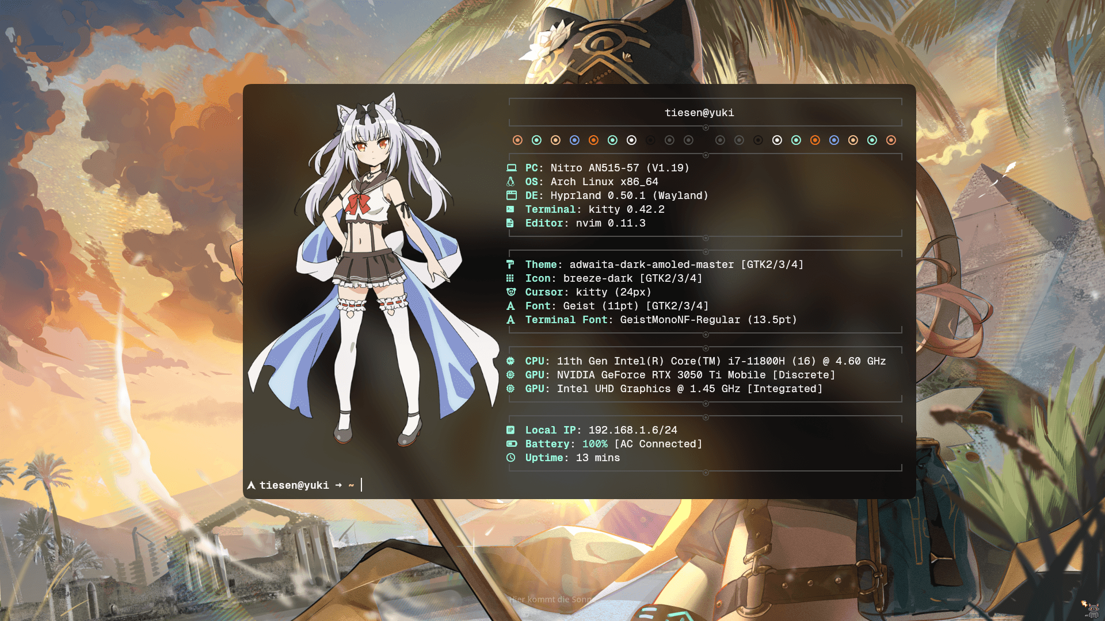This screenshot has height=621, width=1105.
Task: Click the chip icon beside GPU: NVIDIA
Action: click(x=510, y=375)
